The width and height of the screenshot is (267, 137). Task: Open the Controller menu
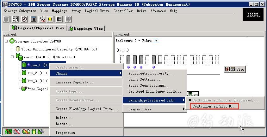point(123,11)
